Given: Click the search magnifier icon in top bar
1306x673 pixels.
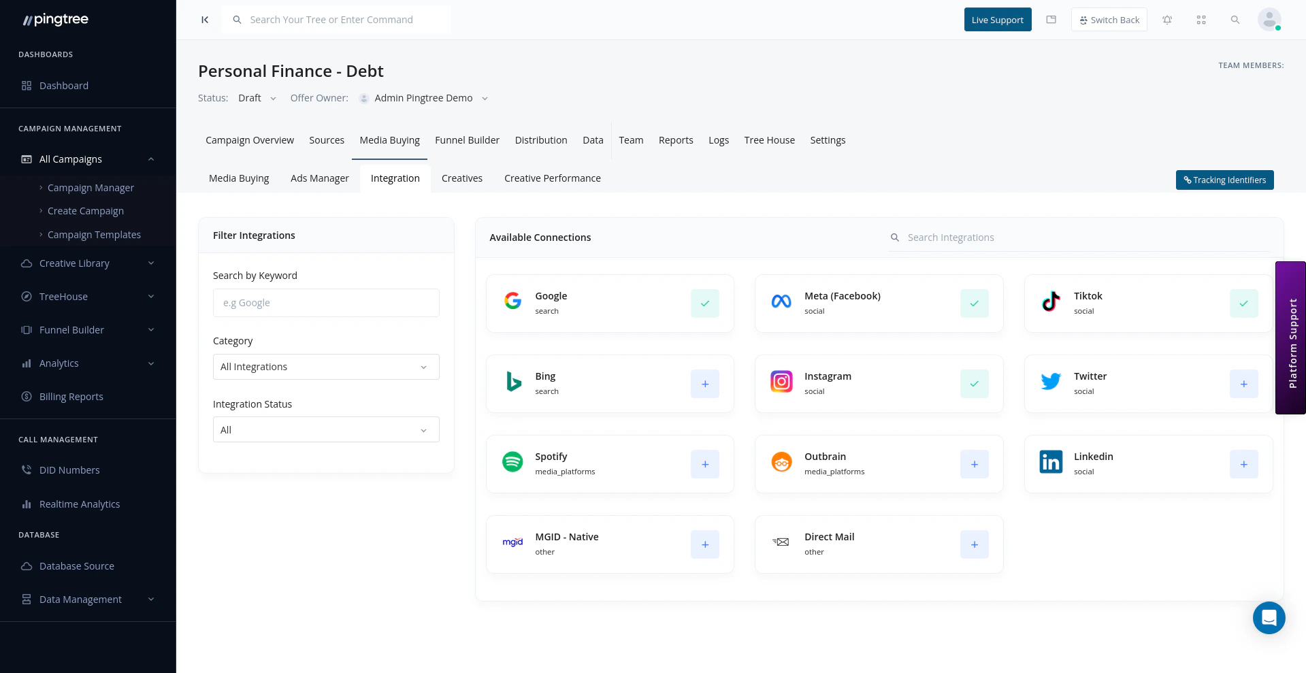Looking at the screenshot, I should [x=1235, y=20].
